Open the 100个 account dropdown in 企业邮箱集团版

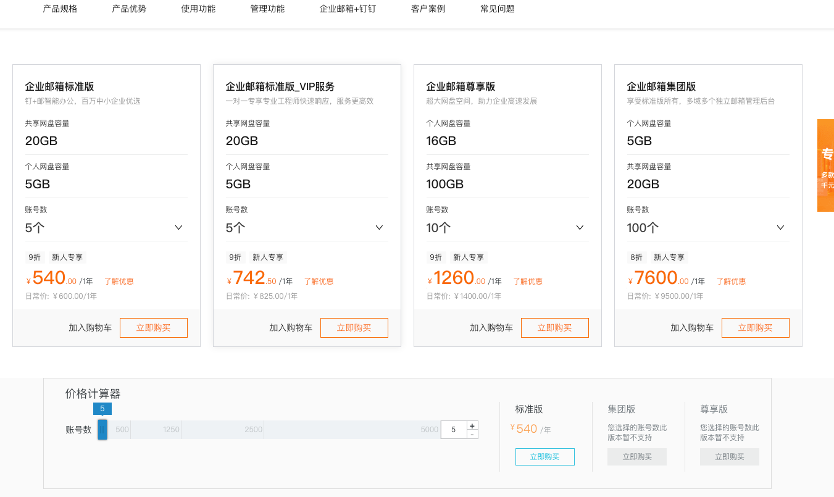click(708, 228)
